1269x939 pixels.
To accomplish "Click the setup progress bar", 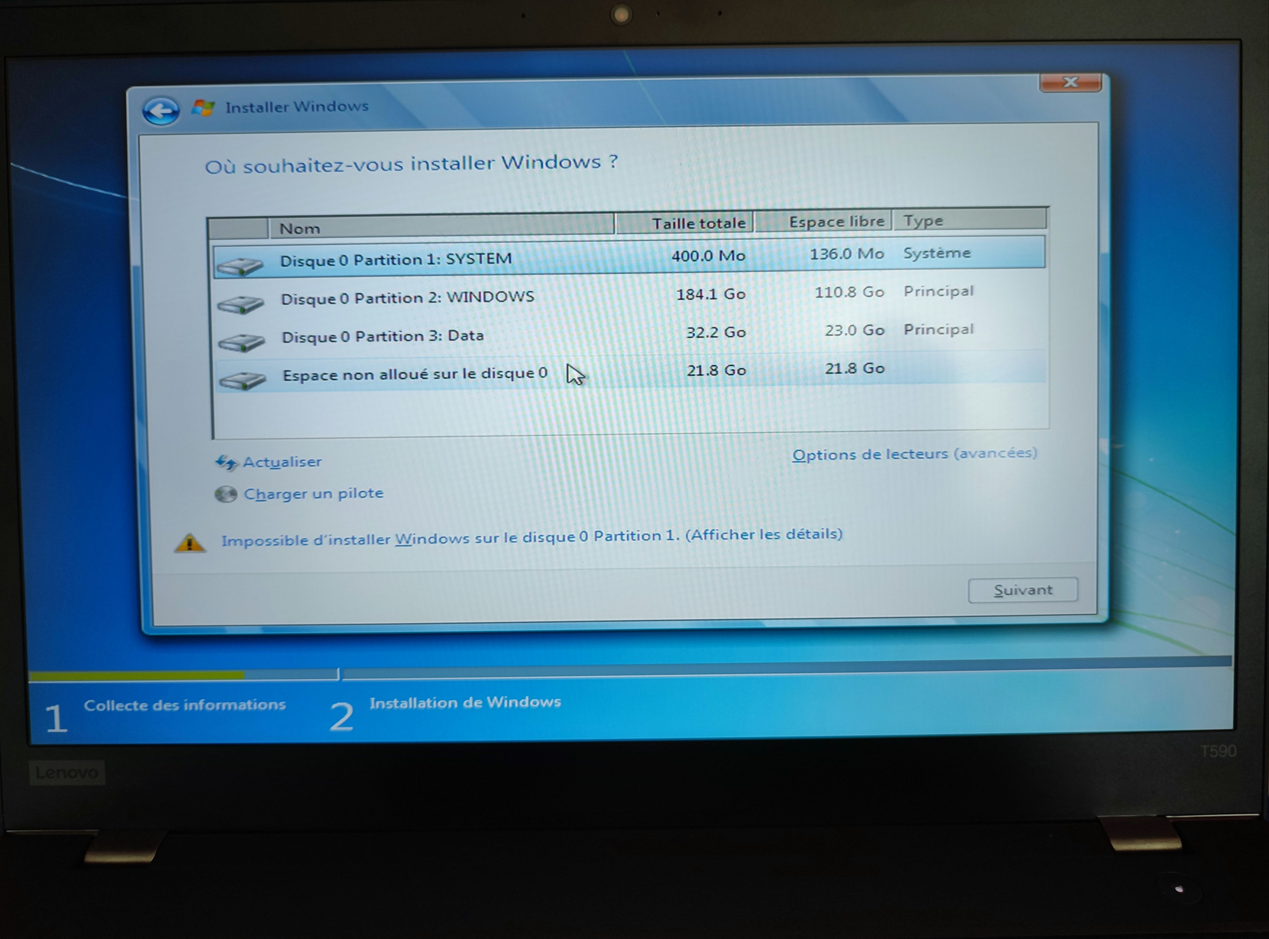I will (630, 669).
